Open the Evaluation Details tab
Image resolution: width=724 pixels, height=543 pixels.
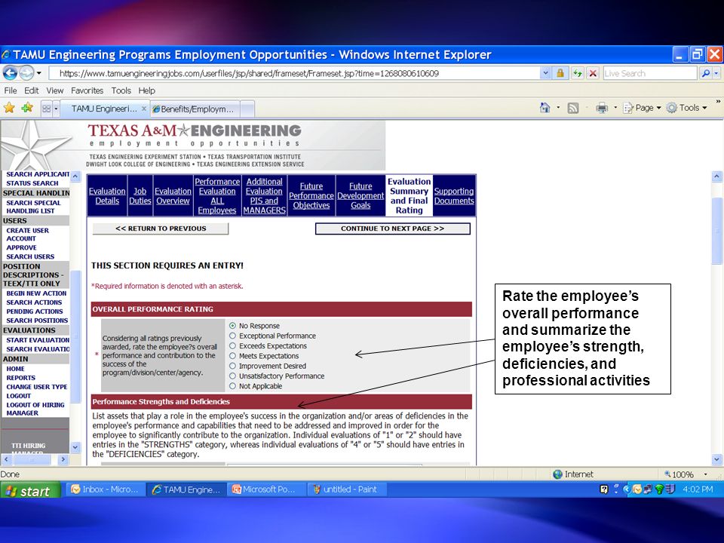click(x=107, y=196)
